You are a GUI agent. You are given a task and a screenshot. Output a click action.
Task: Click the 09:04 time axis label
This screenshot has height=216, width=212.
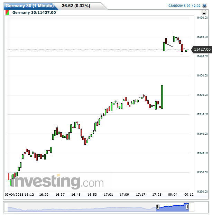(x=173, y=195)
